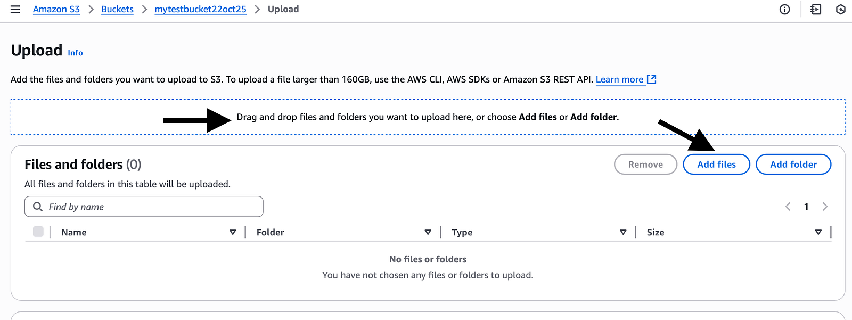Toggle the select-all checkbox in table header

pos(38,232)
